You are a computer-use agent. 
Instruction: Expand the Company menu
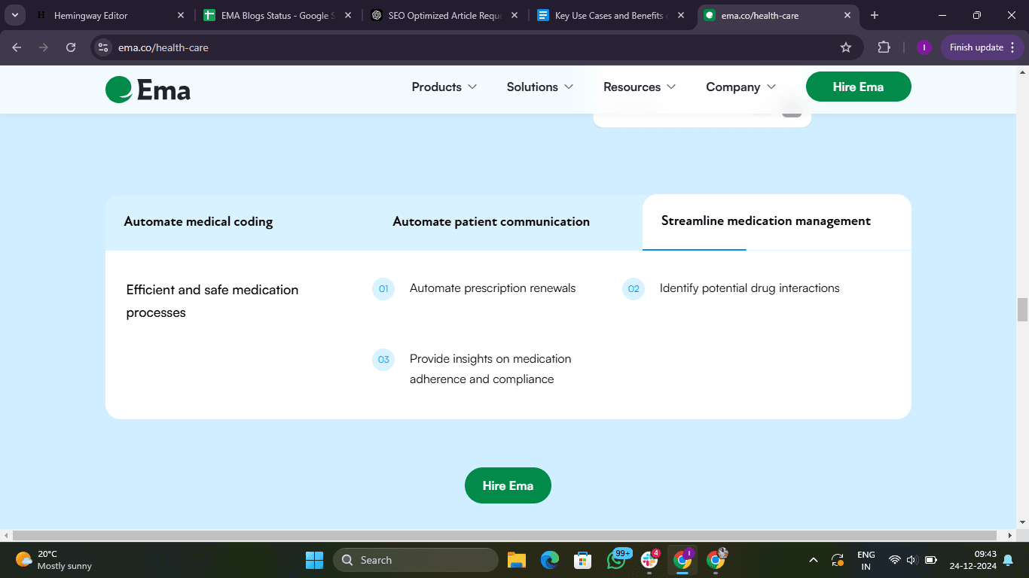(x=740, y=87)
